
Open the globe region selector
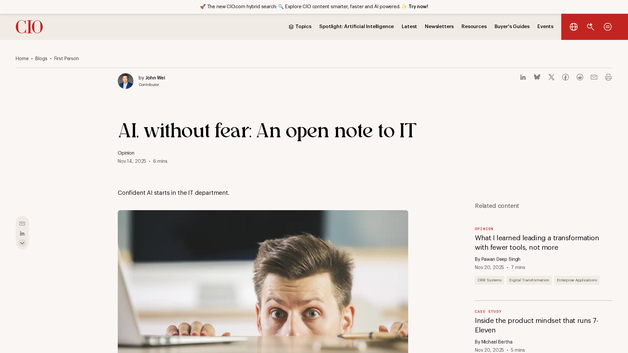click(x=574, y=27)
